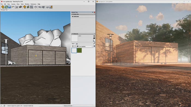Click the Enscape About info icon

(51, 7)
